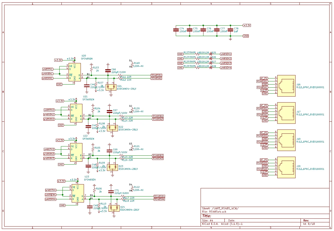The width and height of the screenshot is (334, 231).
Task: Select the R119 120R-NI resistor symbol
Action: click(132, 64)
